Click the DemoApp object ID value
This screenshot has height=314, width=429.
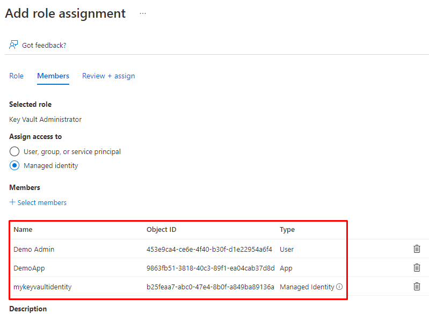(210, 268)
